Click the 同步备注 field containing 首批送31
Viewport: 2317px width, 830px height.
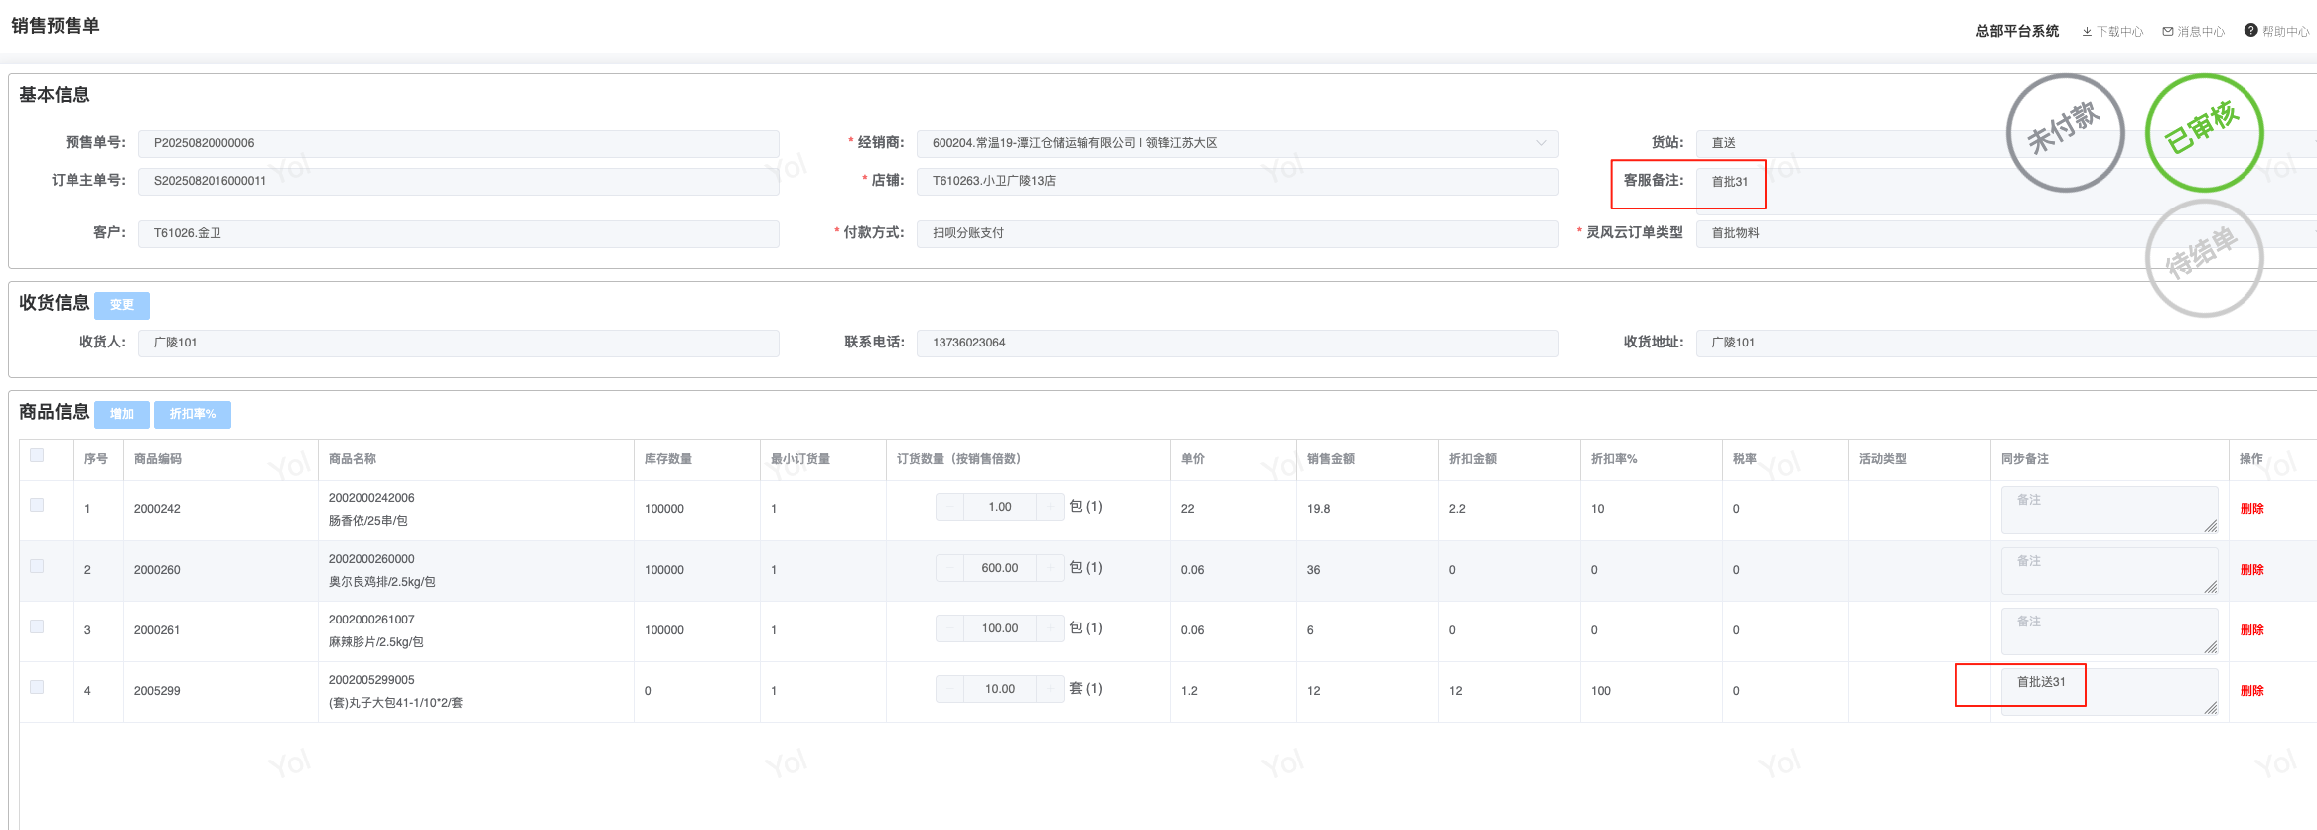(2108, 691)
